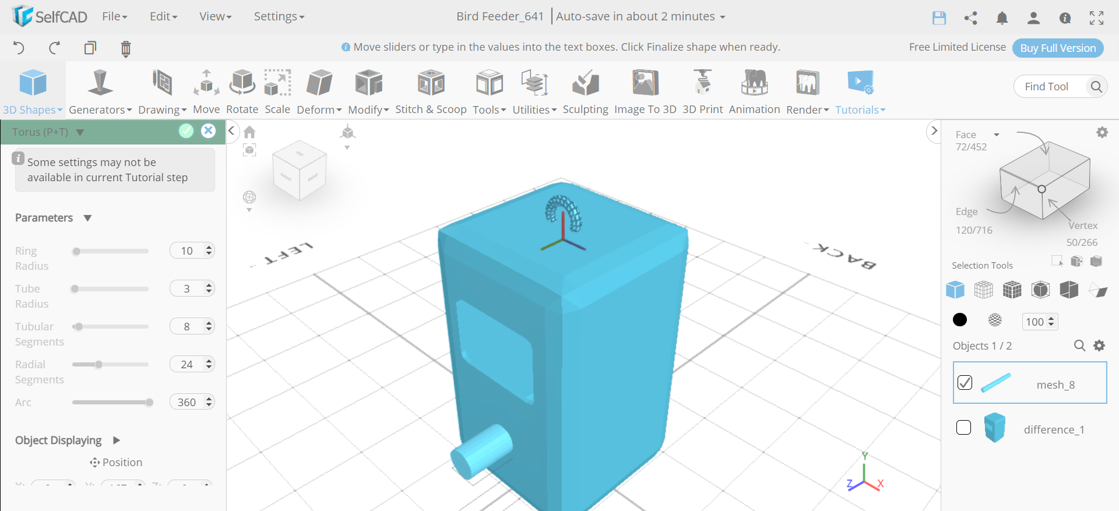Toggle the half-shaded cube display mode
This screenshot has width=1119, height=511.
[x=1069, y=290]
